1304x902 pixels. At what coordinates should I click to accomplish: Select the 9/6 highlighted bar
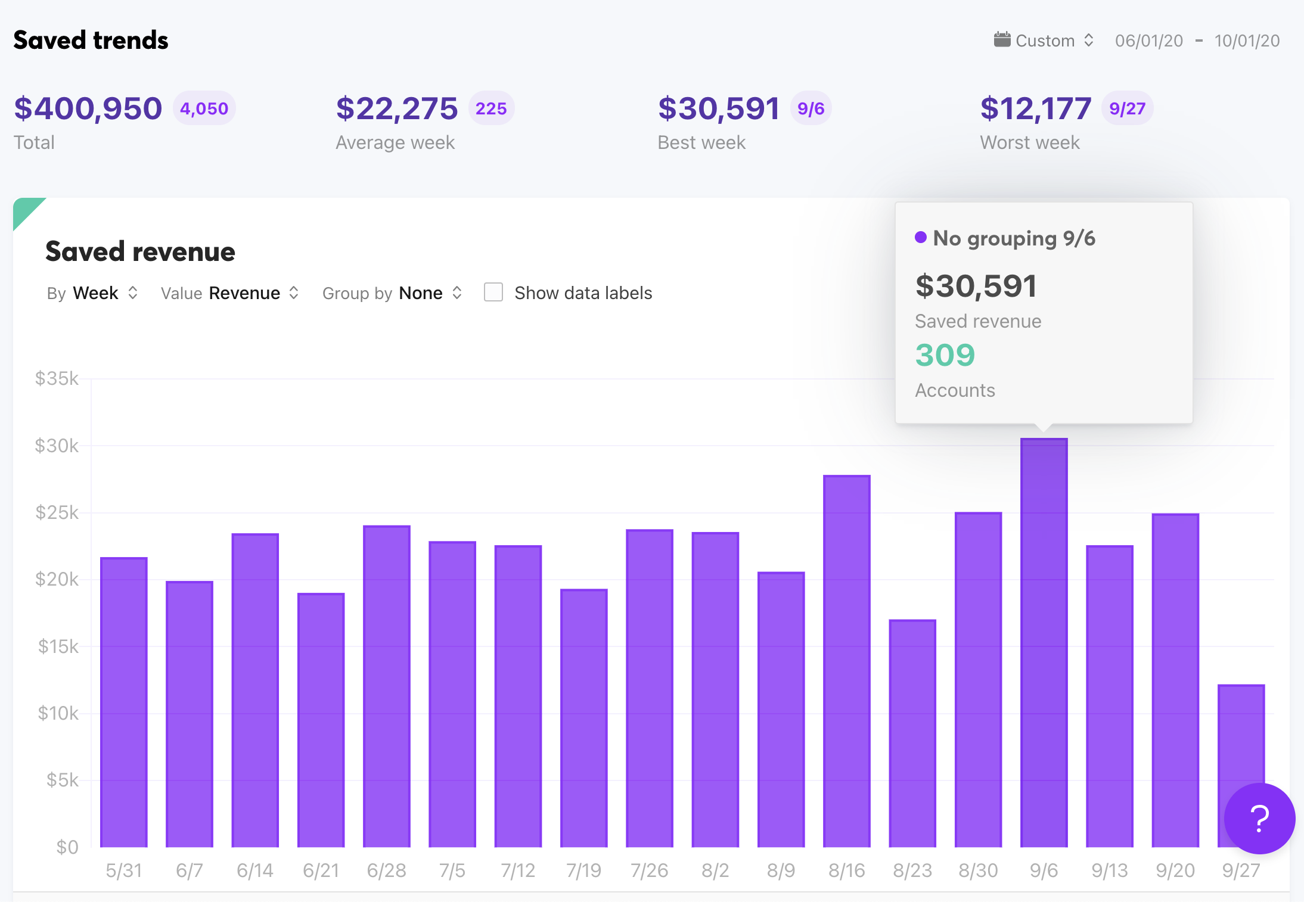[1044, 643]
